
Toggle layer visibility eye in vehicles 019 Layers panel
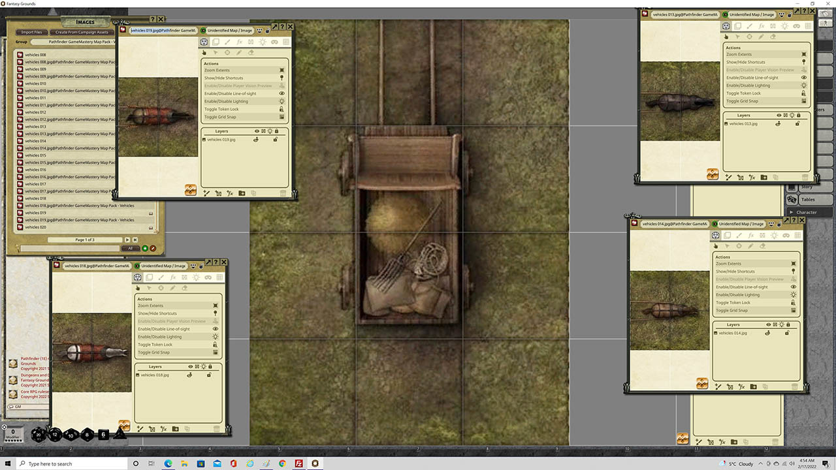(x=258, y=131)
